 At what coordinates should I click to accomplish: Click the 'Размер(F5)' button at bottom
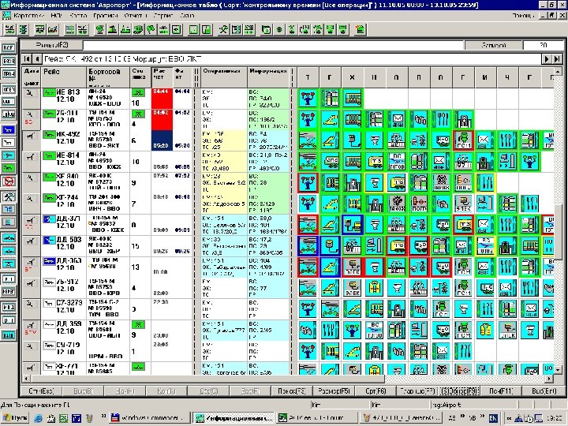click(333, 391)
